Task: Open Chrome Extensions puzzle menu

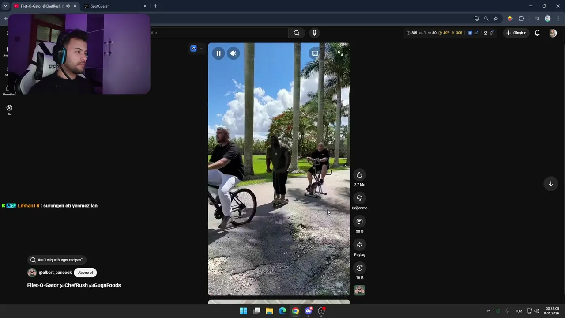Action: (521, 19)
